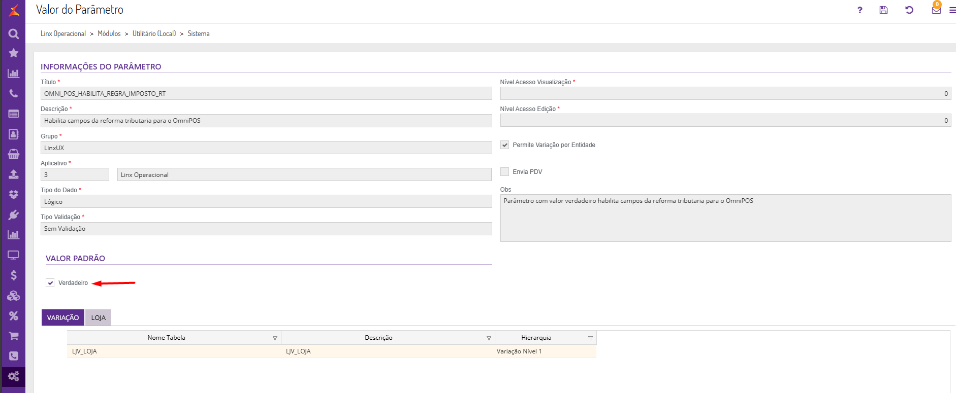This screenshot has height=393, width=956.
Task: Open Descrição column filter
Action: [489, 338]
